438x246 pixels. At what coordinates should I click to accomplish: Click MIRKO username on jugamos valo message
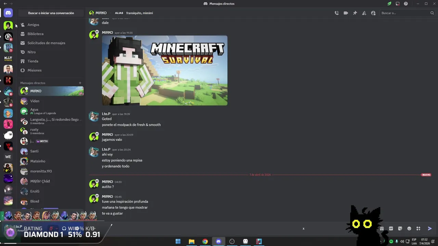pyautogui.click(x=107, y=135)
